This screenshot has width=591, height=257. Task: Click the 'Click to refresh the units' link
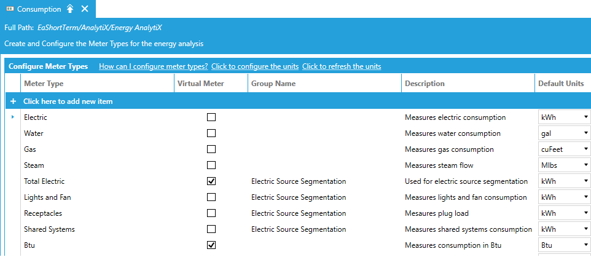pyautogui.click(x=341, y=66)
